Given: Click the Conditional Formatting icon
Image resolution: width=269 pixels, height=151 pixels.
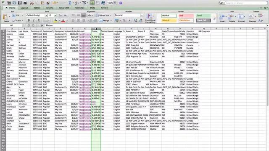Looking at the screenshot, I should (150, 18).
